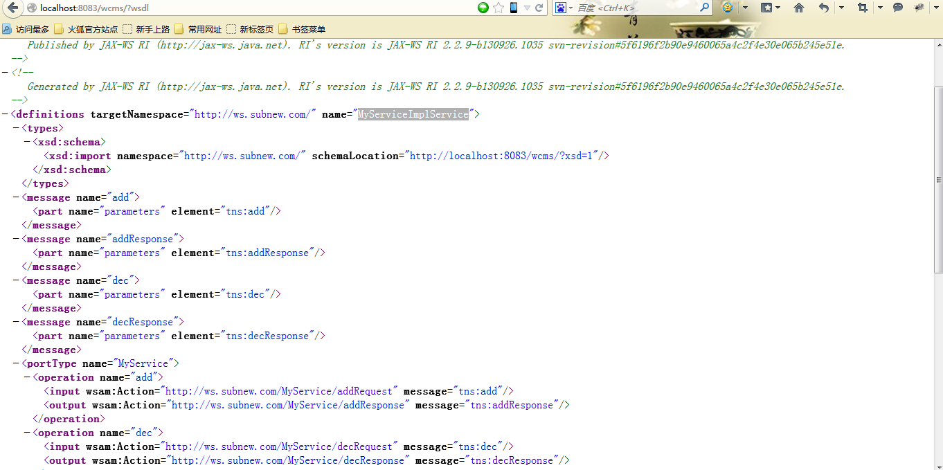Click the globe site identity icon

[31, 8]
